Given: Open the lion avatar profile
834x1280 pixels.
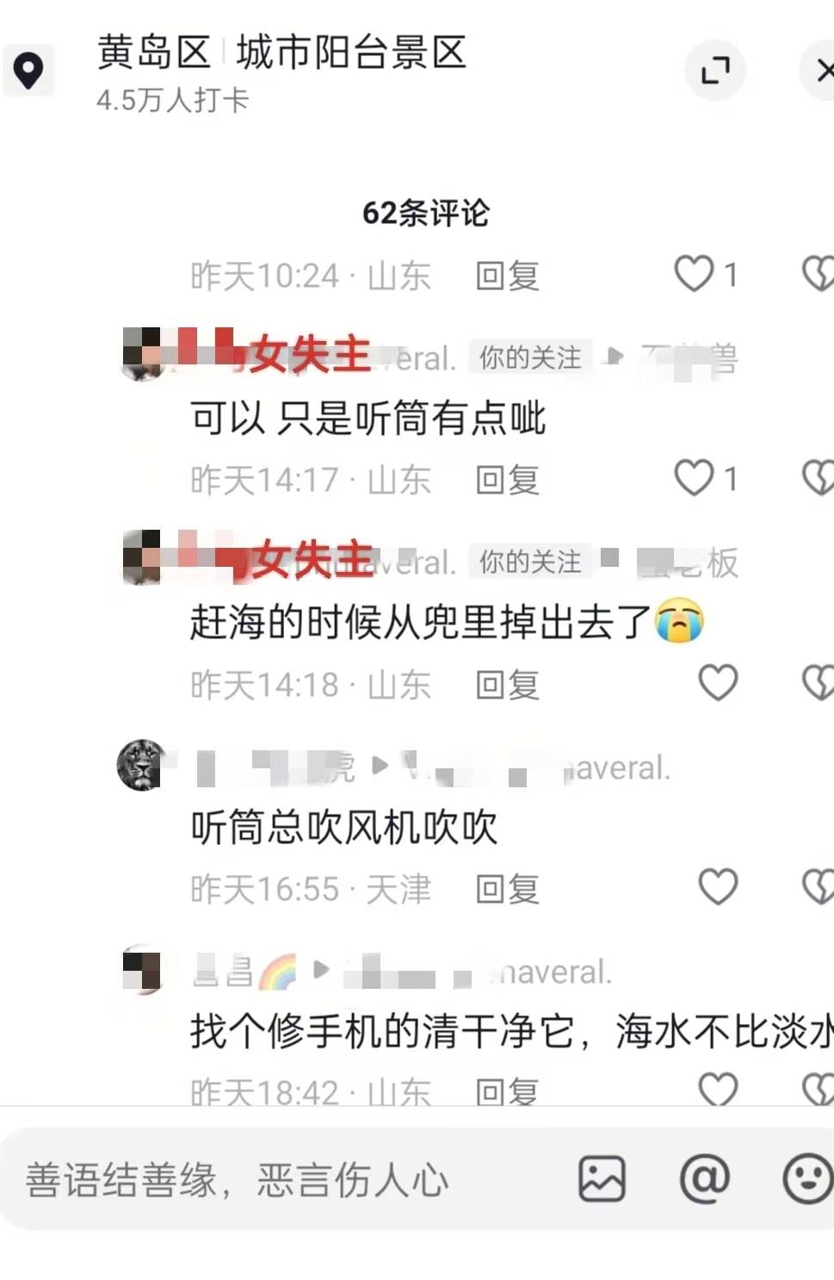Looking at the screenshot, I should (x=142, y=764).
